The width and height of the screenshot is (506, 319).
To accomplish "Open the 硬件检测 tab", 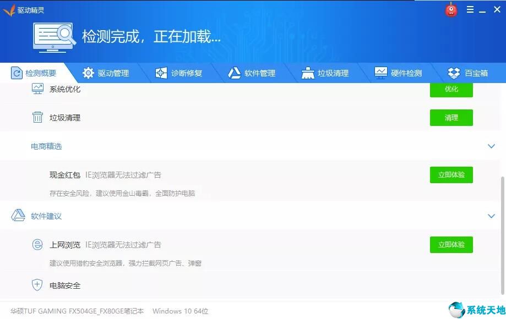I will (x=398, y=73).
